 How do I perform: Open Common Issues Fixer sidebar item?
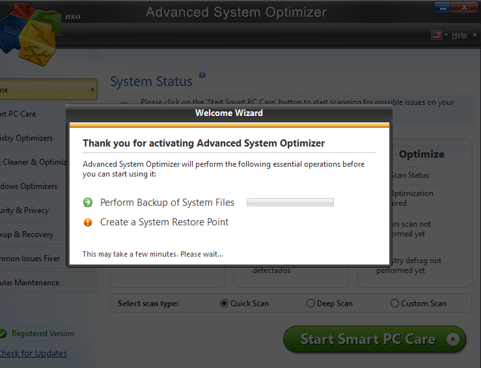33,259
